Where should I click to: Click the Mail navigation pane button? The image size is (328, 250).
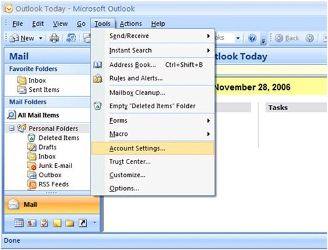(52, 205)
